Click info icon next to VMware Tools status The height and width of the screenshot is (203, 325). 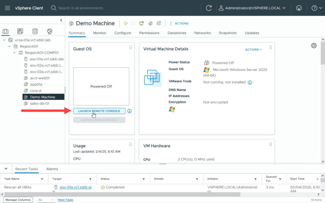250,82
